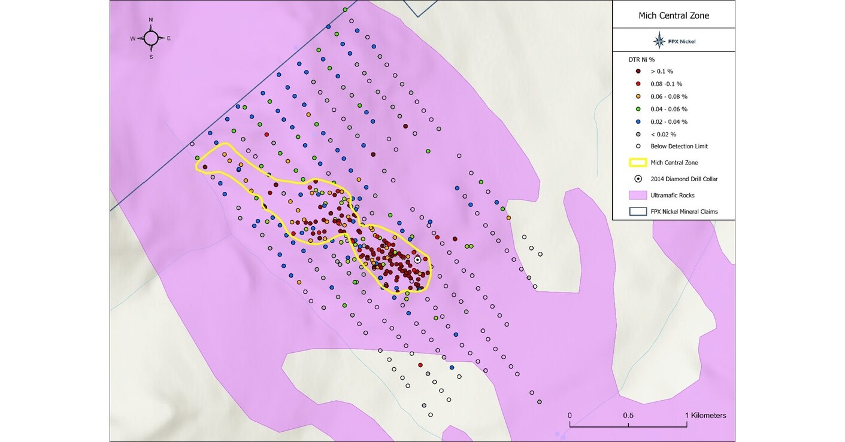Click the drill collar marker inside the zone
Image resolution: width=845 pixels, height=442 pixels.
(x=417, y=260)
